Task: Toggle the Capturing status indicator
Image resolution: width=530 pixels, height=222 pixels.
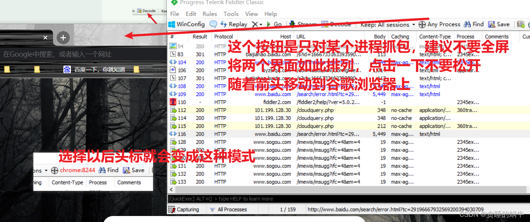Action: coord(184,210)
